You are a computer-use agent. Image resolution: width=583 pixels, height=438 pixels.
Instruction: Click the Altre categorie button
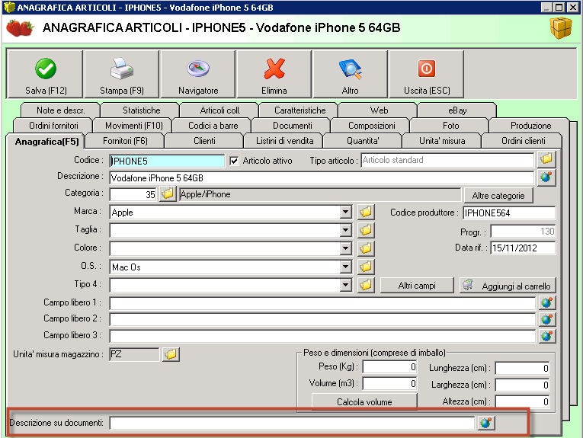(x=498, y=196)
